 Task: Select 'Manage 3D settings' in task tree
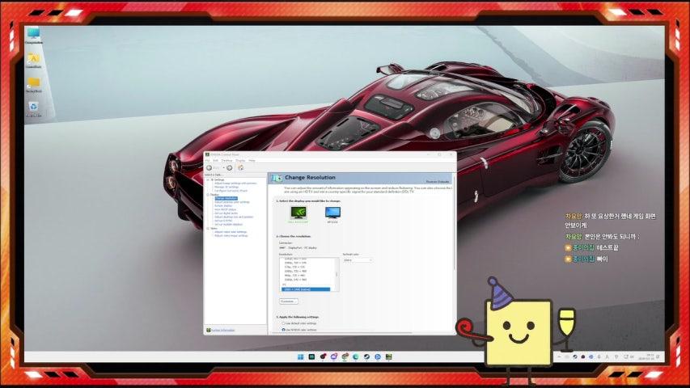click(226, 187)
